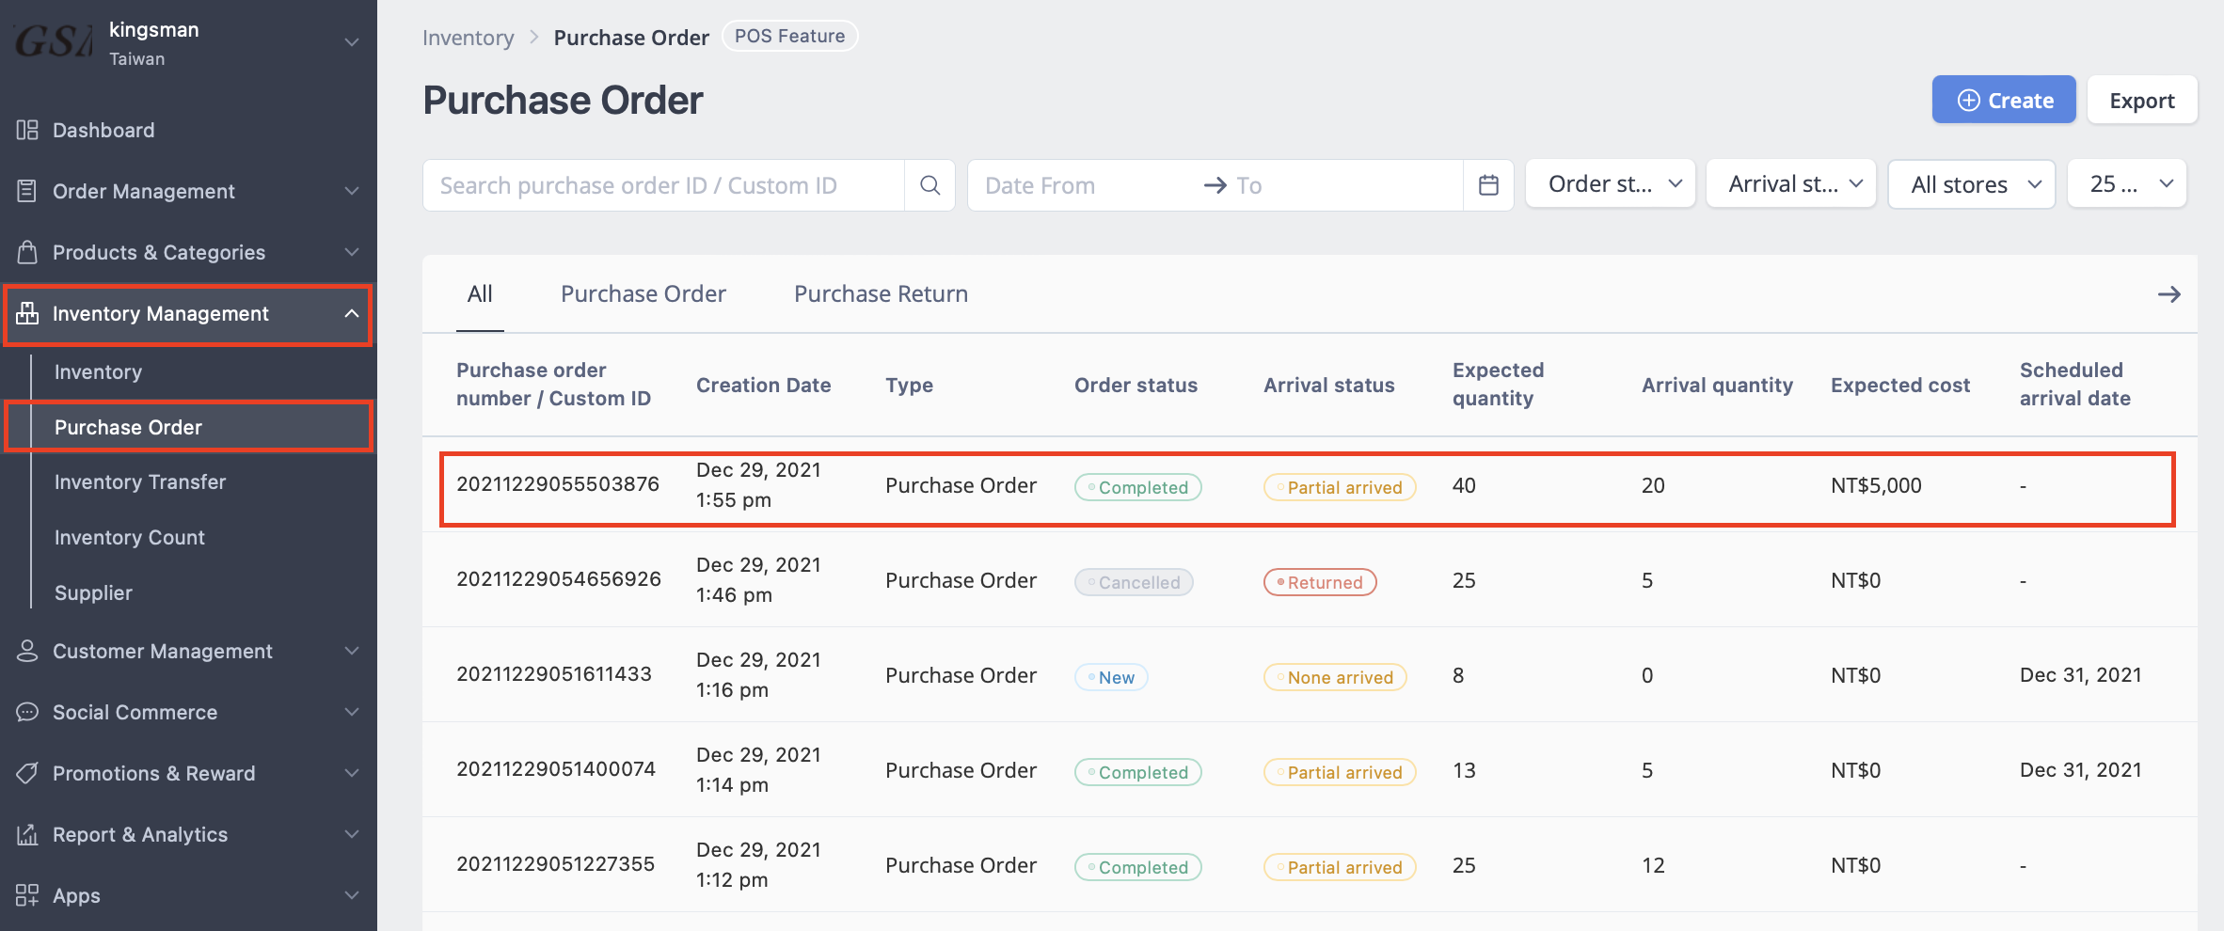This screenshot has width=2224, height=931.
Task: Switch to the Purchase Return tab
Action: pos(881,294)
